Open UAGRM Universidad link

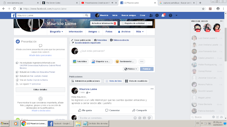[40, 67]
